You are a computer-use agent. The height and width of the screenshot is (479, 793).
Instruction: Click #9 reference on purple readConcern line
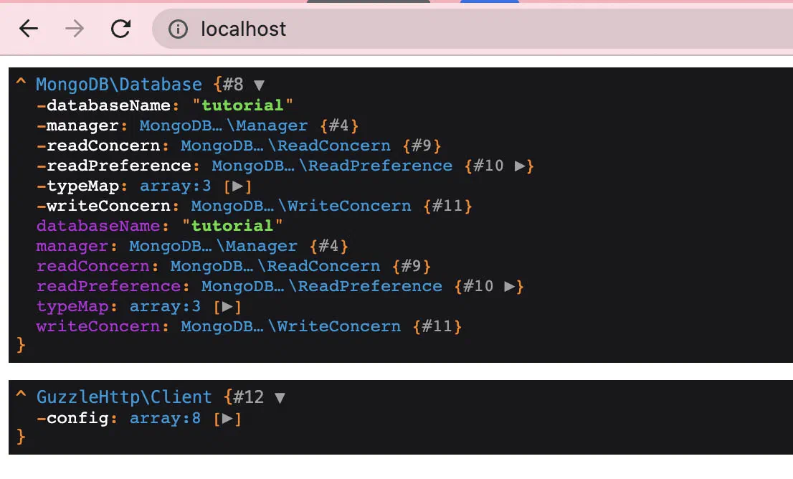pos(412,266)
